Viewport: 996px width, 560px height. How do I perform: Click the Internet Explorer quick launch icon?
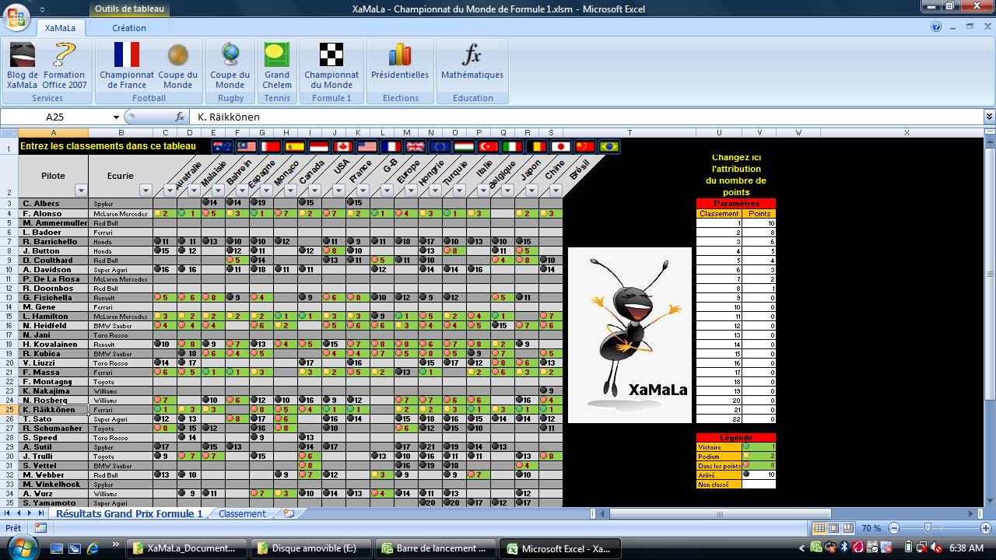pos(93,548)
